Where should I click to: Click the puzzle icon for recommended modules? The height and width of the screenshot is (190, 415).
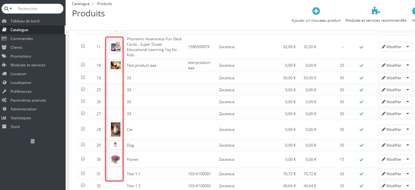point(376,11)
